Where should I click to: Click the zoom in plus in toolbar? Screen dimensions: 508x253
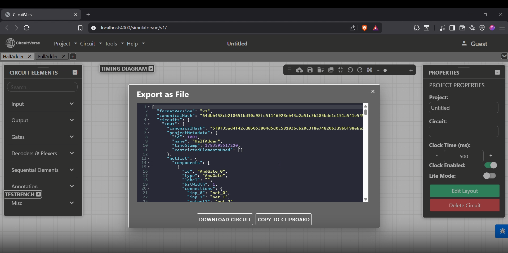point(411,70)
